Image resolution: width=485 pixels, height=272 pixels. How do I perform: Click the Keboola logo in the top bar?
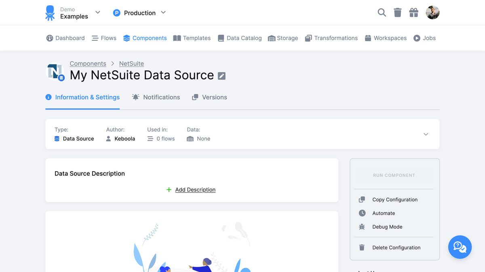50,12
